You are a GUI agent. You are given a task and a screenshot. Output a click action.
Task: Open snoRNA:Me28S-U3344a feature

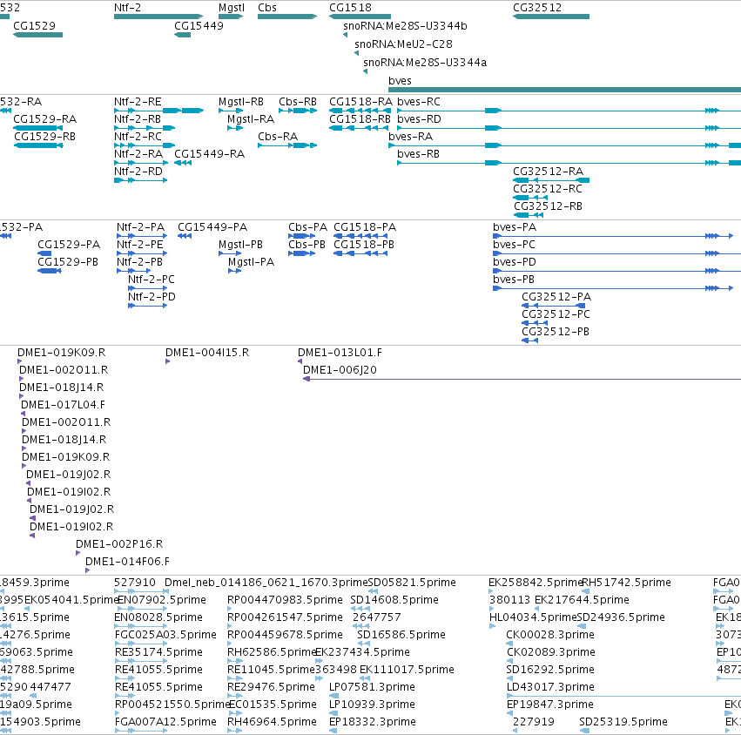pyautogui.click(x=366, y=71)
